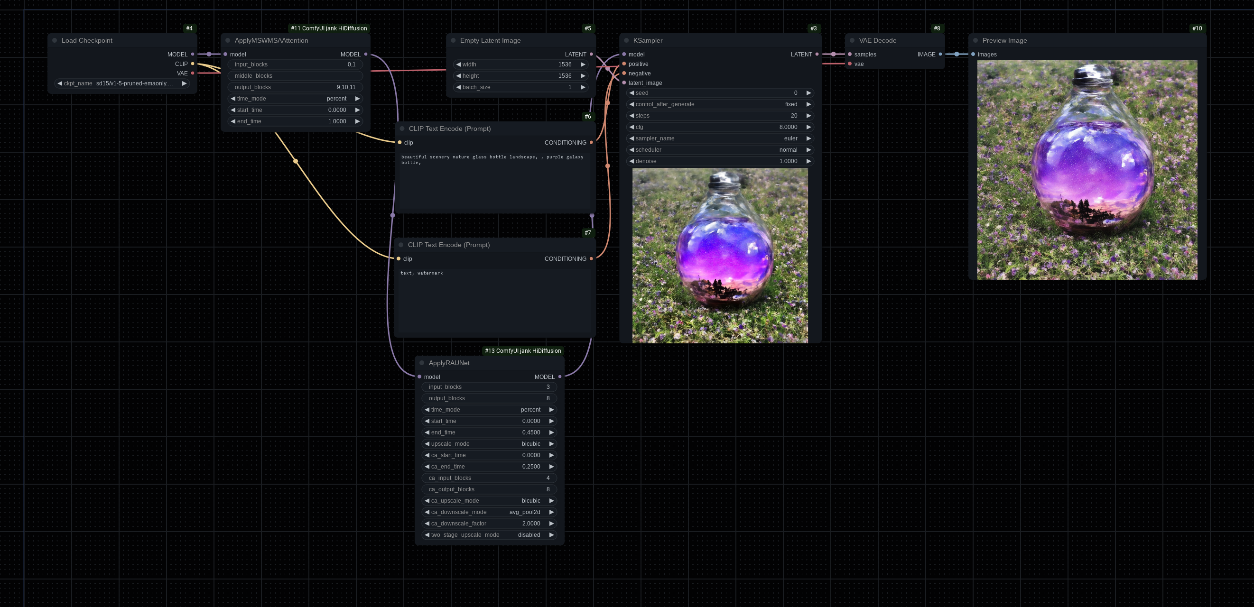Click CONDITIONING output of the positive prompt node

tap(591, 143)
